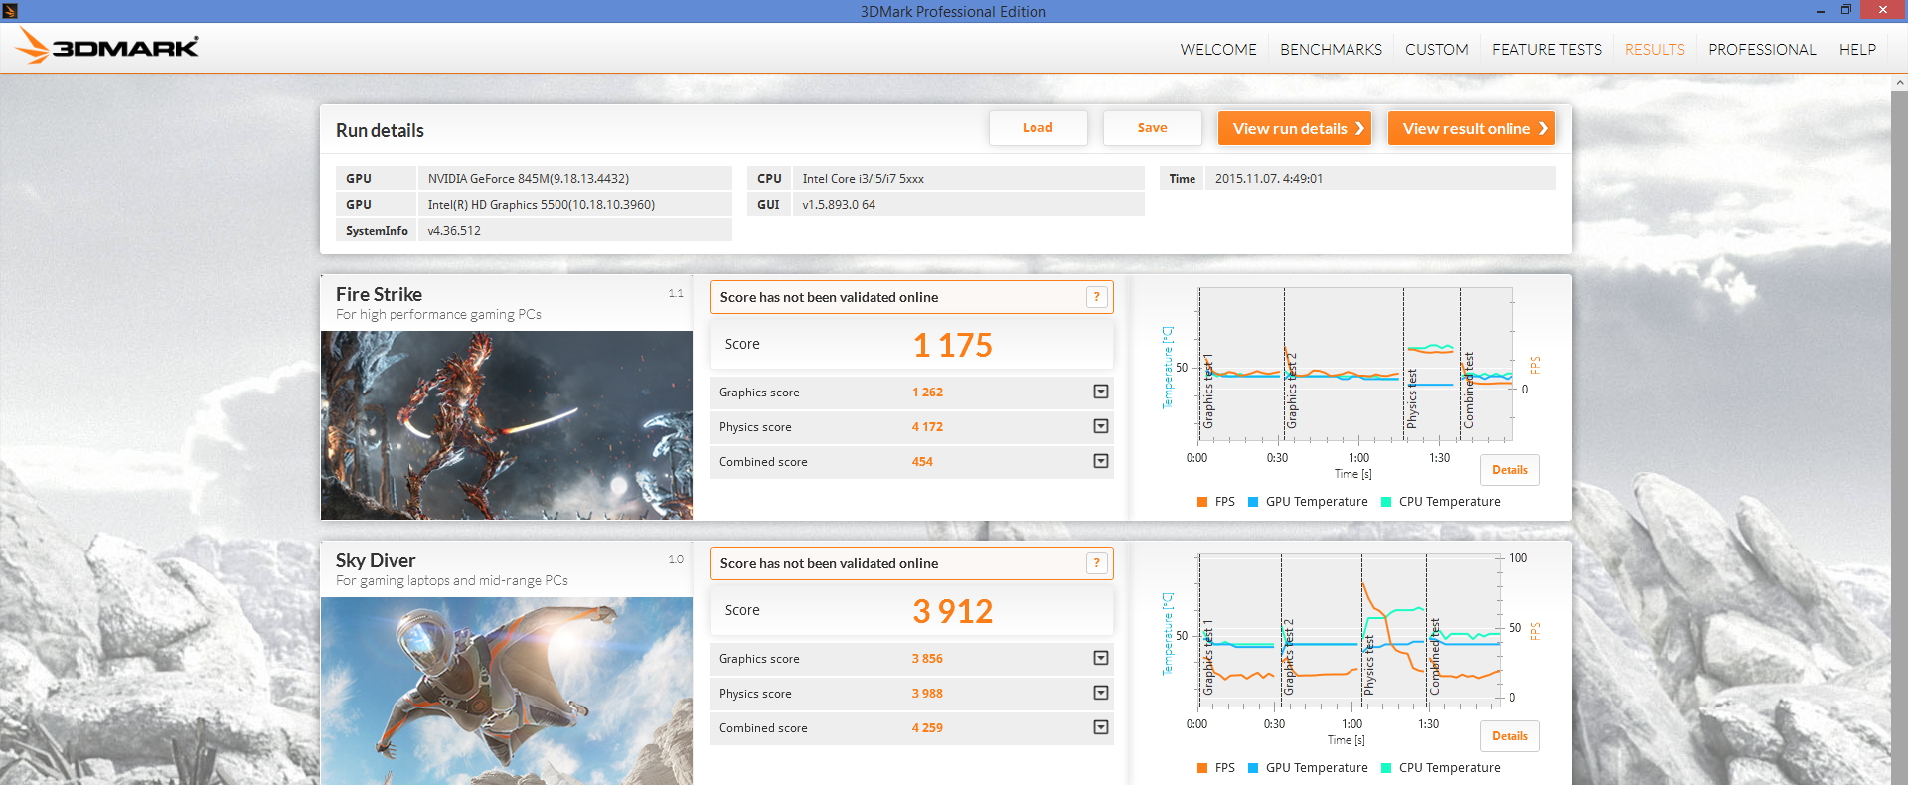This screenshot has width=1908, height=785.
Task: Expand Fire Strike Graphics score details
Action: [x=1100, y=392]
